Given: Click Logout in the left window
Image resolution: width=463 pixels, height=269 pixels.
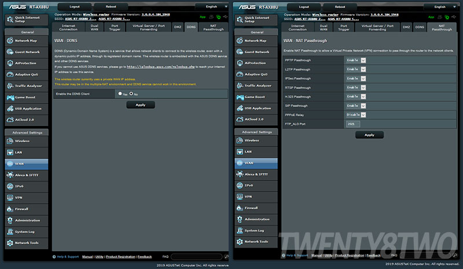Looking at the screenshot, I should (75, 6).
